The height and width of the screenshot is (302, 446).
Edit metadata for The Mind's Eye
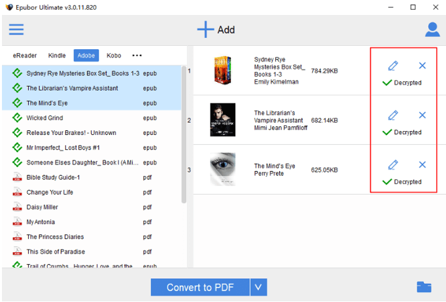click(392, 164)
